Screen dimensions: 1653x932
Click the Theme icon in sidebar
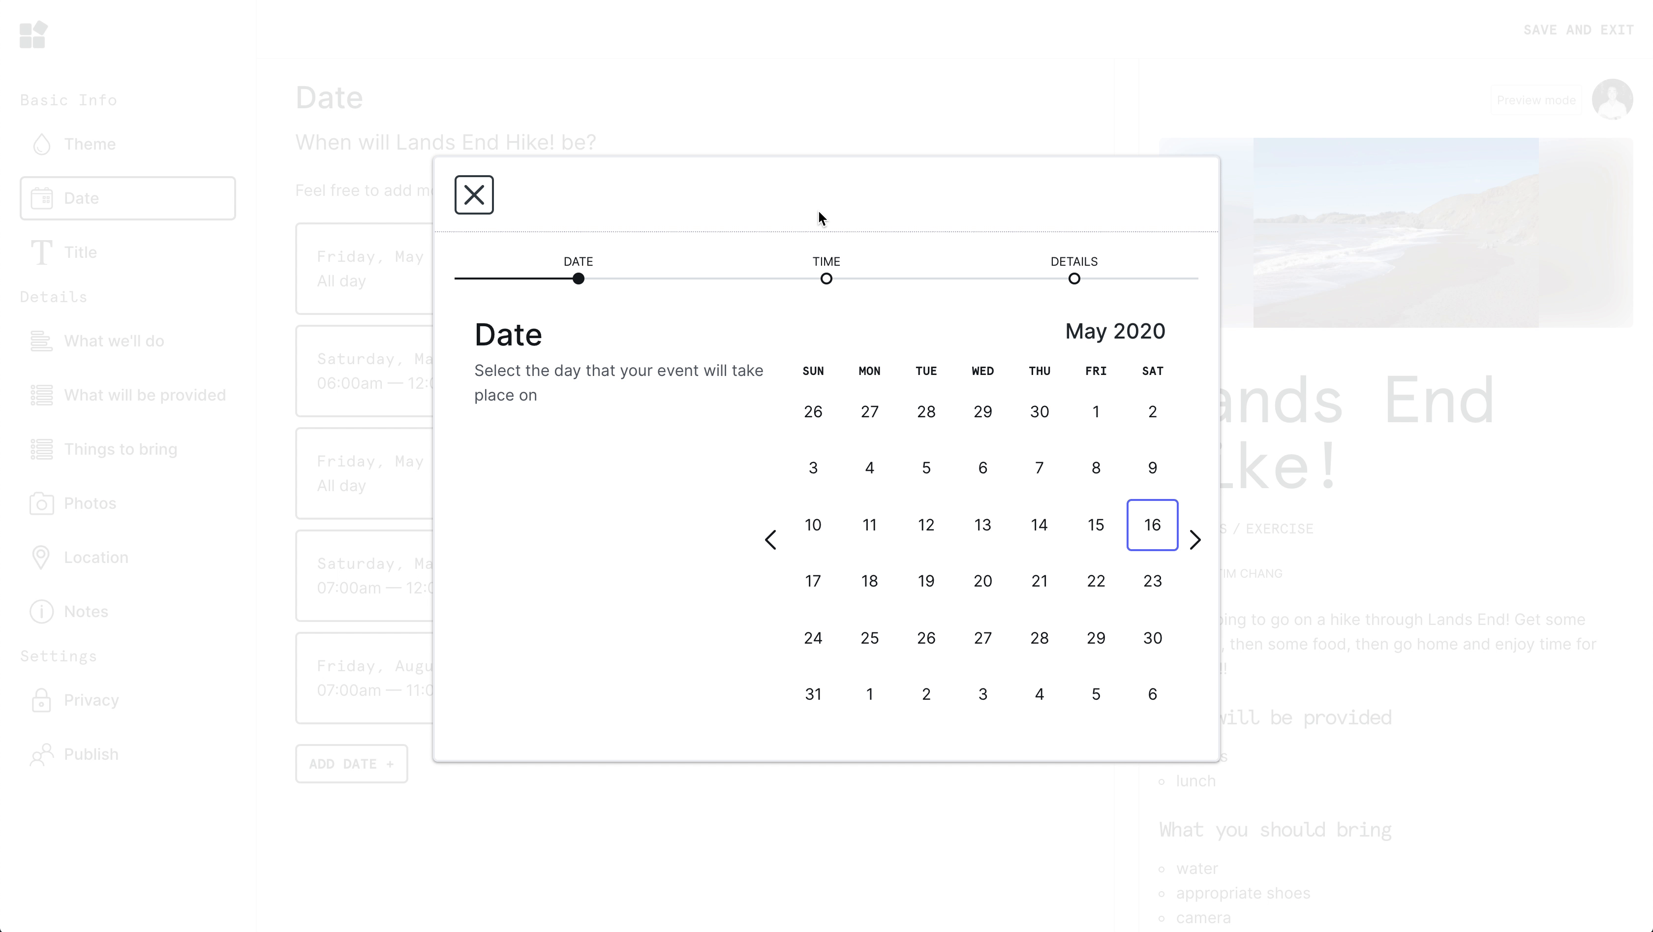[42, 143]
